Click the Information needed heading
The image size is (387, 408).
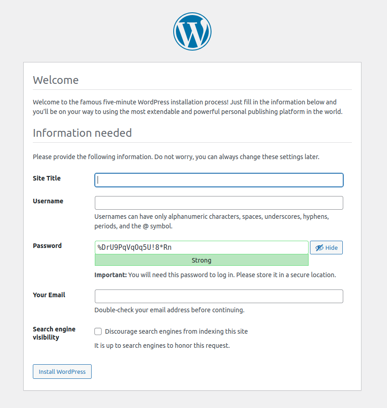[82, 133]
